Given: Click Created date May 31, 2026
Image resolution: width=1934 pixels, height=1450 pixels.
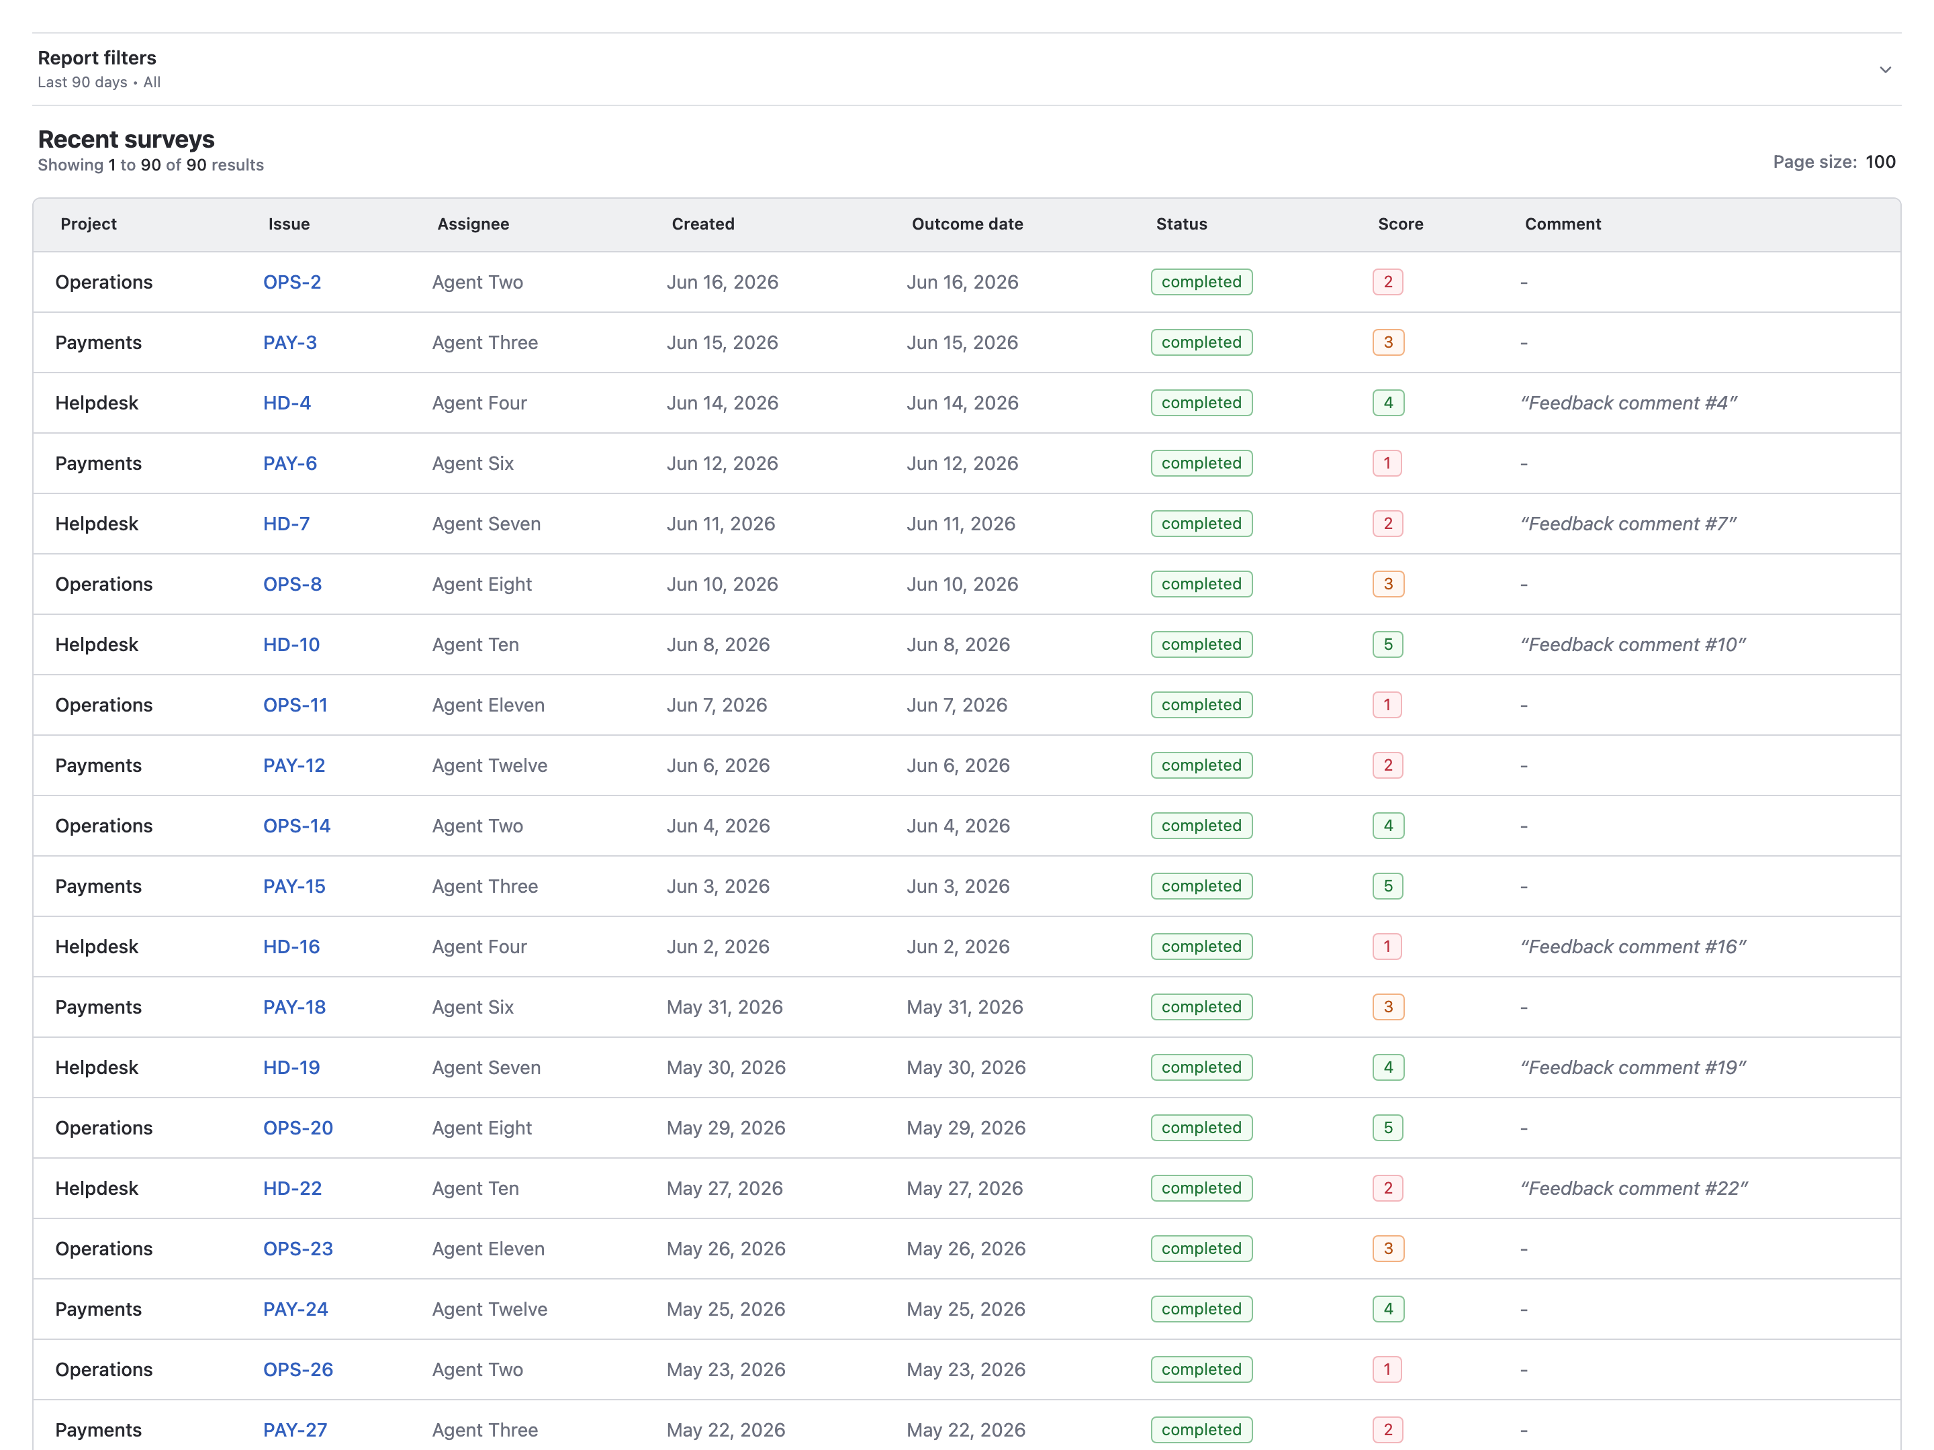Looking at the screenshot, I should 724,1006.
